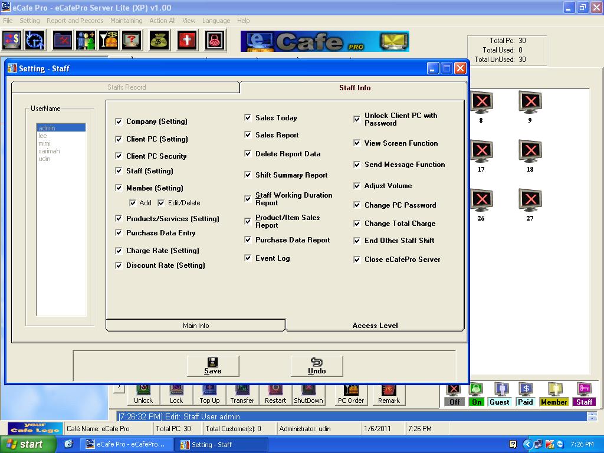Toggle Member Add sub-checkbox
Viewport: 604px width, 453px height.
133,203
